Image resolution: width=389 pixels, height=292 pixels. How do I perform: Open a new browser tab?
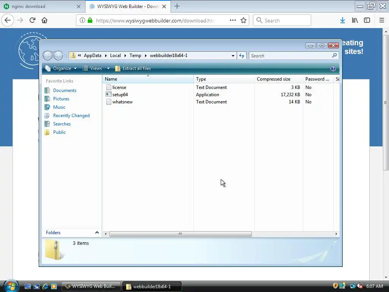point(177,6)
